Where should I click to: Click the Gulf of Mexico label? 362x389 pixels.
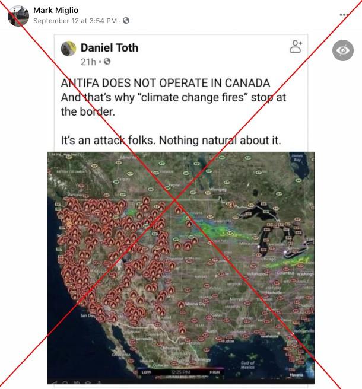pyautogui.click(x=247, y=365)
